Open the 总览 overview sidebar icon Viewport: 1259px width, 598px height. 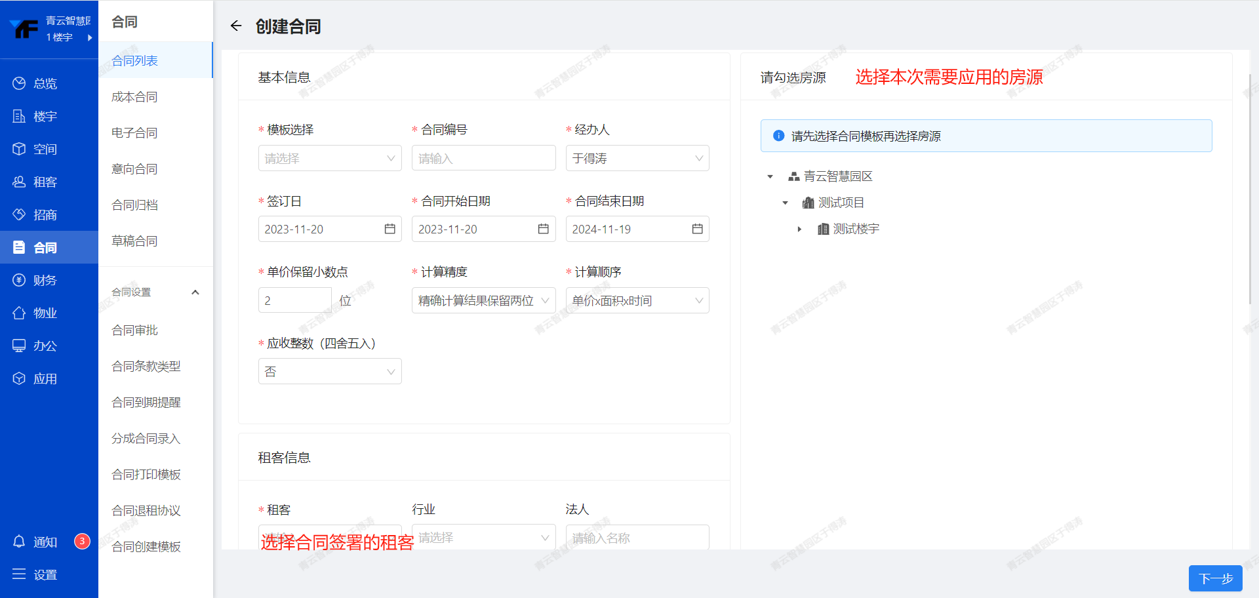[x=20, y=83]
